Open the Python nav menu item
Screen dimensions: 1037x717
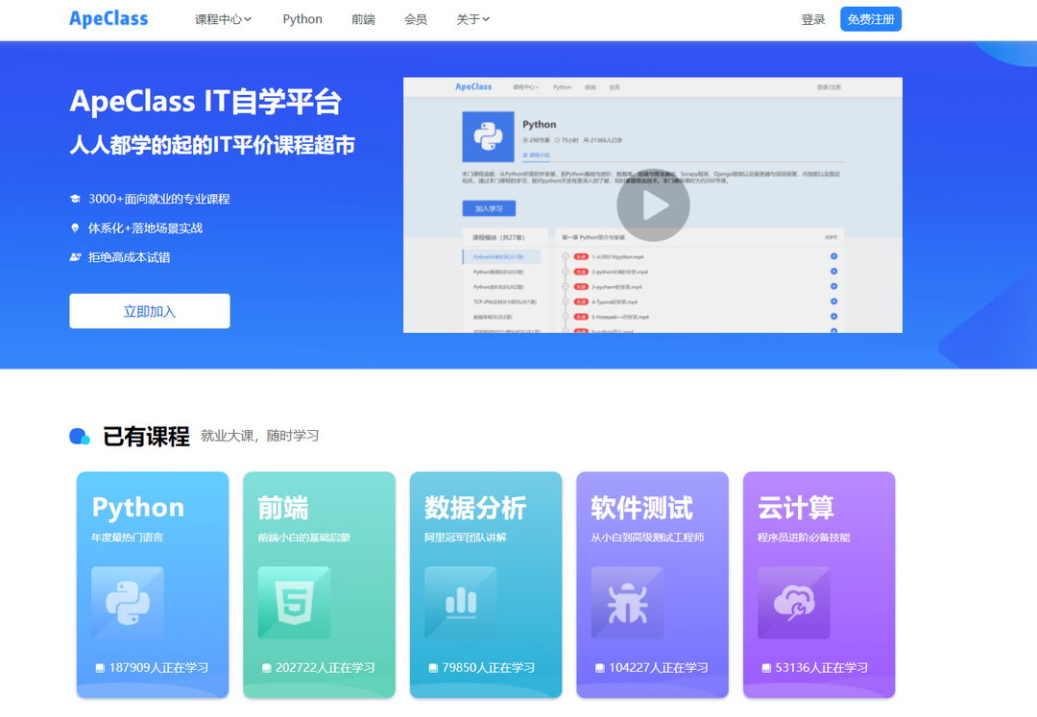click(x=302, y=19)
